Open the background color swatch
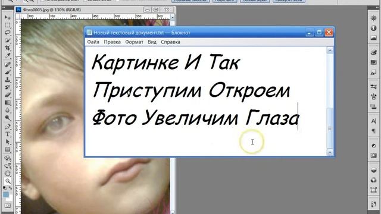381x214 pixels. (x=10, y=198)
